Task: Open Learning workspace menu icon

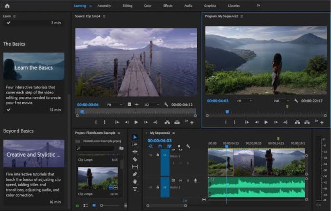Action: tap(90, 6)
